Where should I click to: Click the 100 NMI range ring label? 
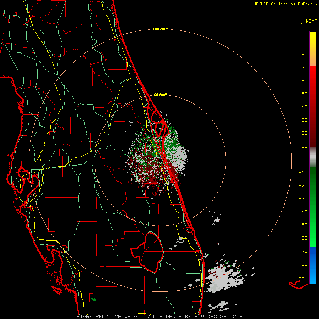tap(160, 29)
